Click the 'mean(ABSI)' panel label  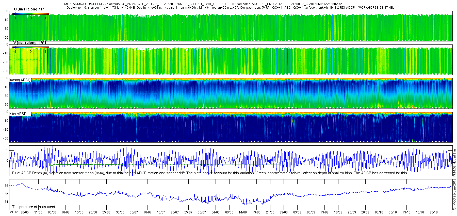pos(20,80)
